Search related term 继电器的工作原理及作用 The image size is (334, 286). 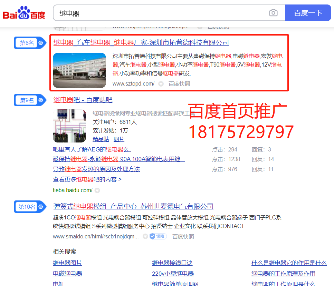coord(283,274)
